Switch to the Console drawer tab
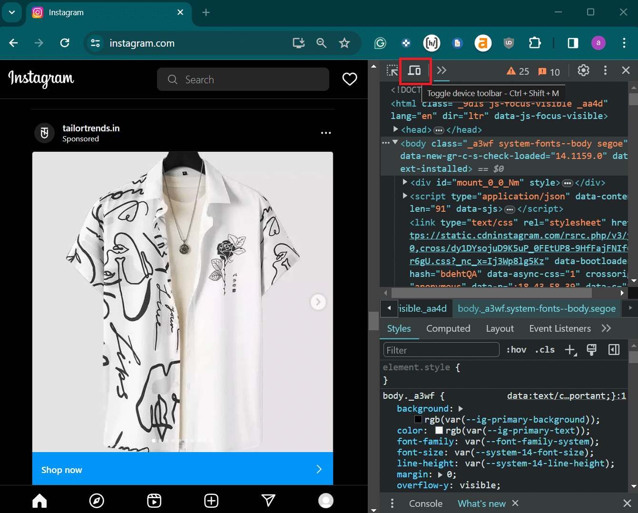638x513 pixels. pos(426,503)
